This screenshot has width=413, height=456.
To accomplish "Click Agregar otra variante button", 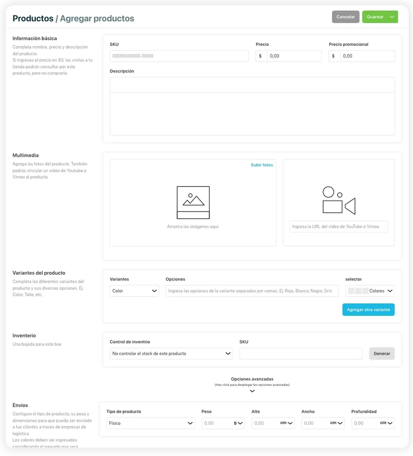I will 368,310.
